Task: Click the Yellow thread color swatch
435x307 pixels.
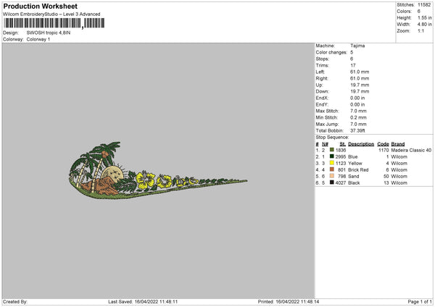Action: coord(332,163)
